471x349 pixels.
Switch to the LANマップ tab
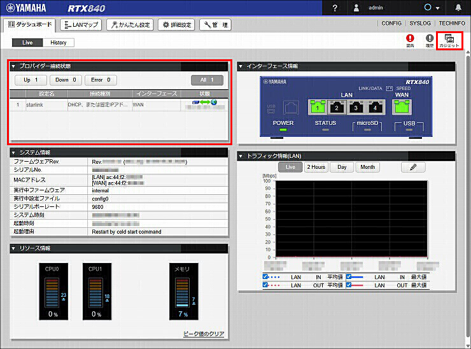click(x=80, y=24)
